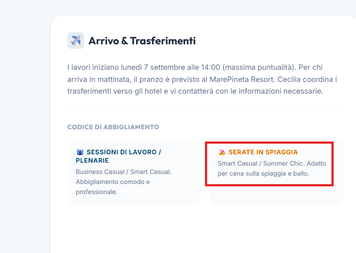Select the Arrivo & Trasferimenti heading
This screenshot has width=356, height=253.
(142, 41)
